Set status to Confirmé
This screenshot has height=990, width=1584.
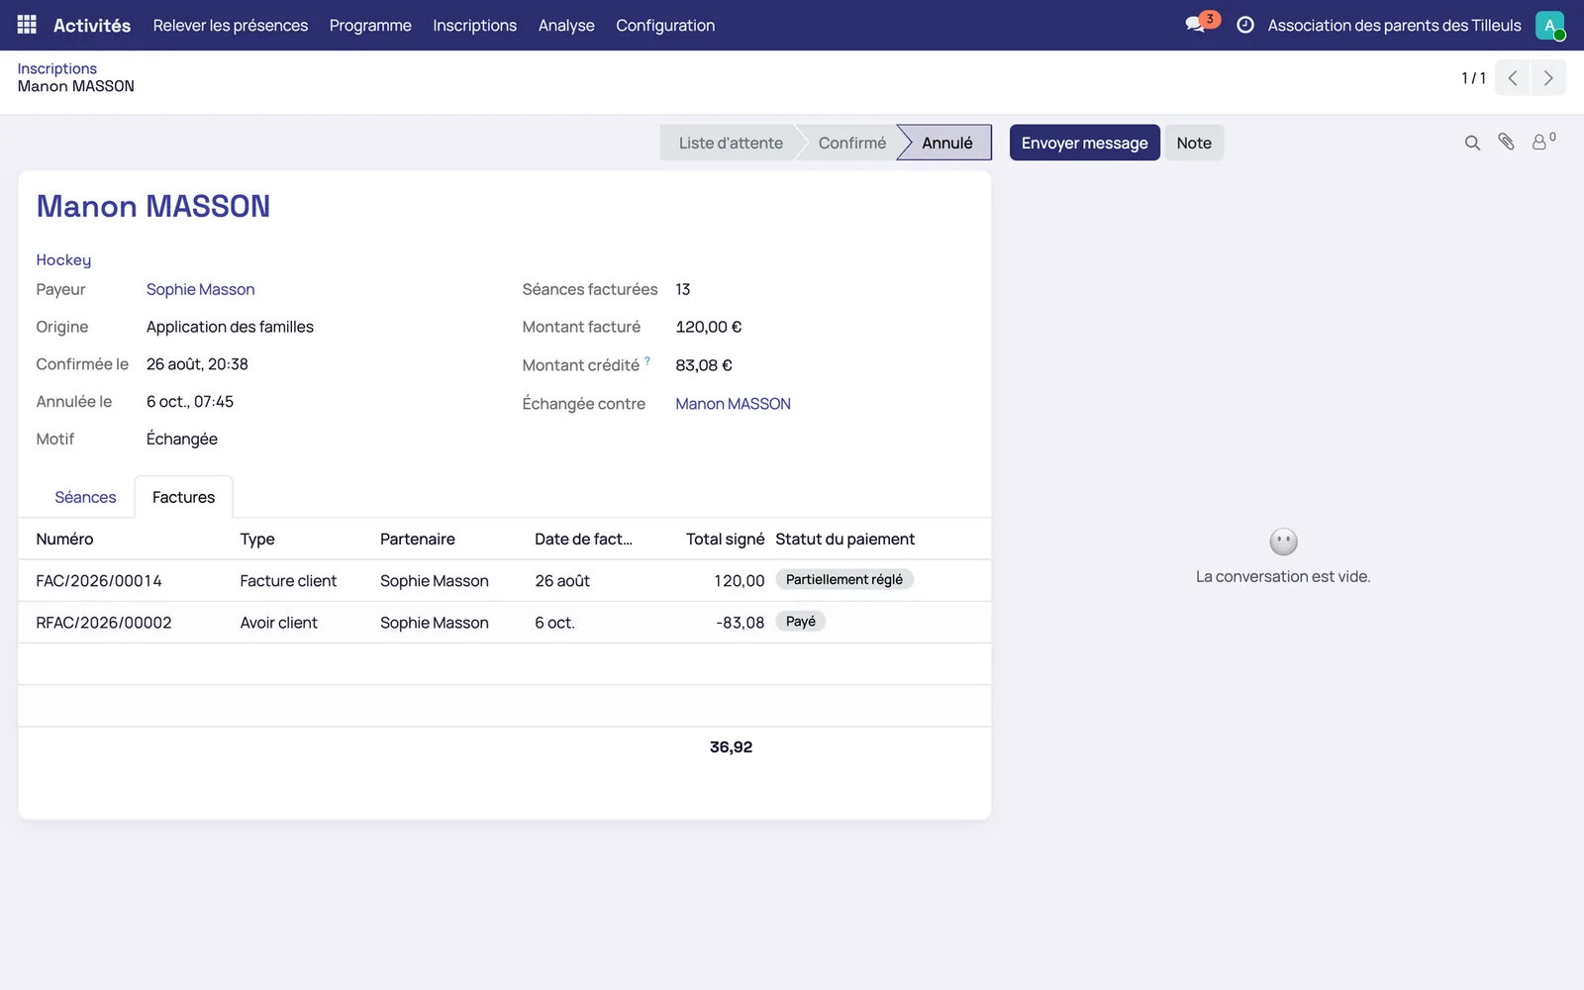click(851, 143)
